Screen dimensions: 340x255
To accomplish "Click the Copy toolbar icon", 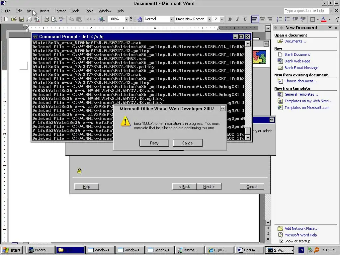I will pos(71,19).
